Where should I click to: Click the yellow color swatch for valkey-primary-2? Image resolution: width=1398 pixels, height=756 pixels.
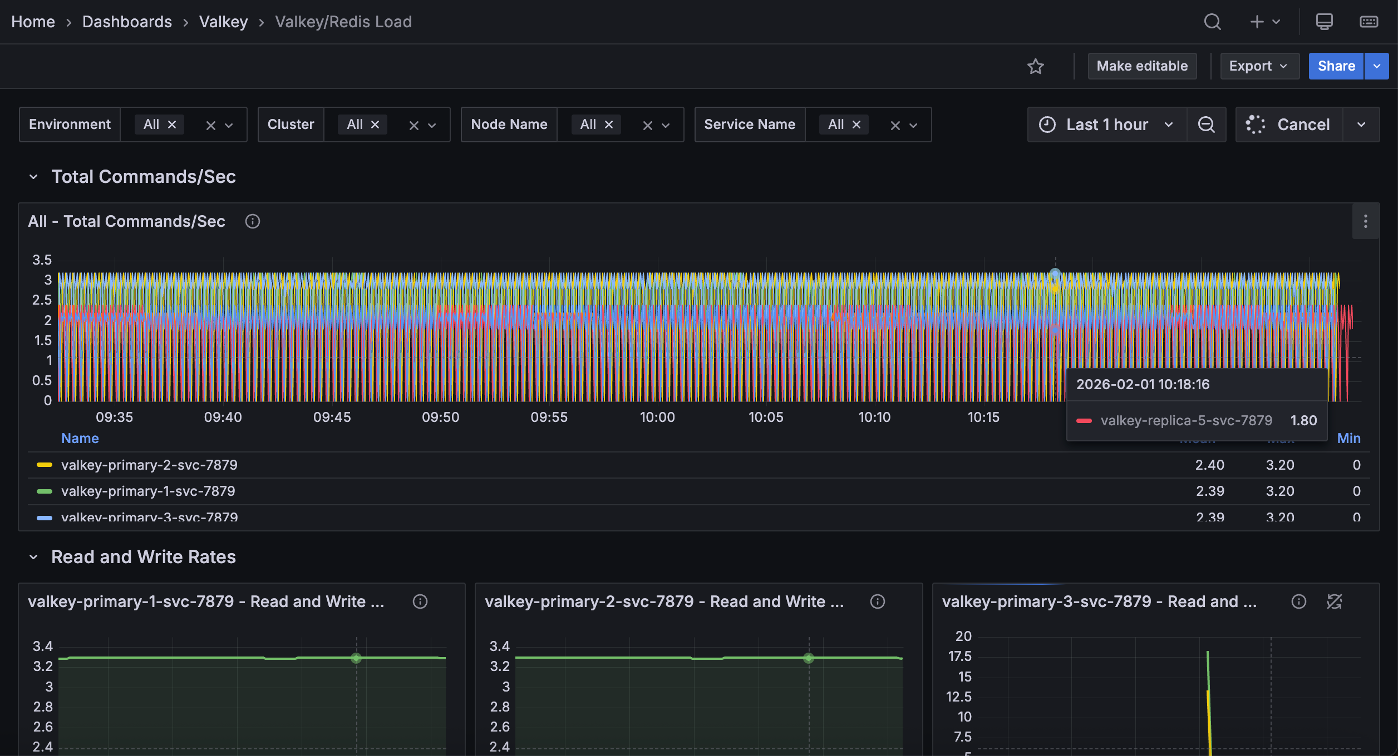pyautogui.click(x=43, y=465)
